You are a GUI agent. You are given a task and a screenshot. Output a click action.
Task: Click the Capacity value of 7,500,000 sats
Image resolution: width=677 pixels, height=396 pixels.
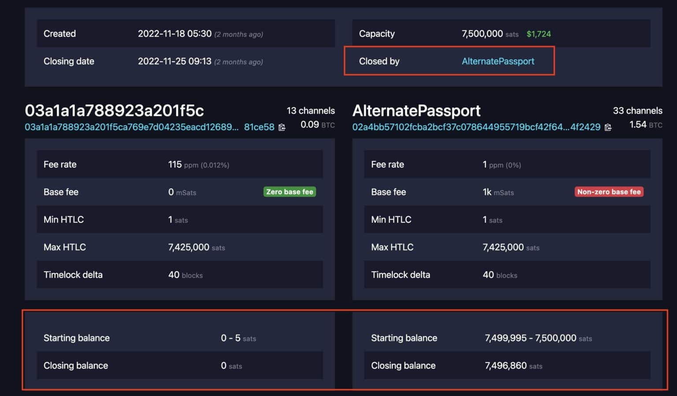(x=482, y=34)
